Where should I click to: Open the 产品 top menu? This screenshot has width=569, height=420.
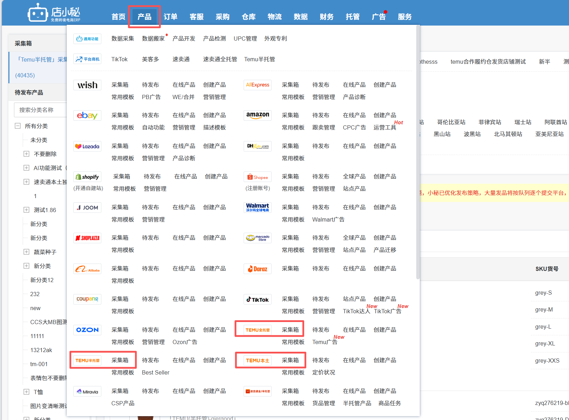(144, 17)
